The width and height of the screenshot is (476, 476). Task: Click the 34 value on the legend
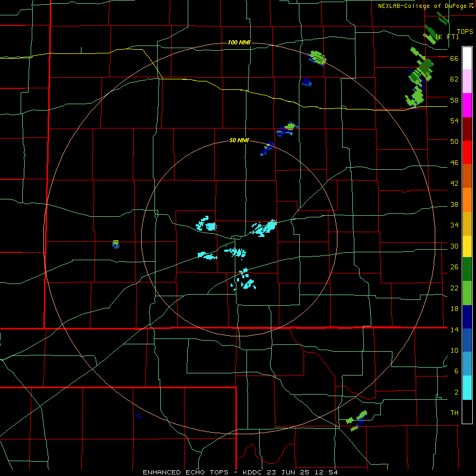(x=454, y=225)
